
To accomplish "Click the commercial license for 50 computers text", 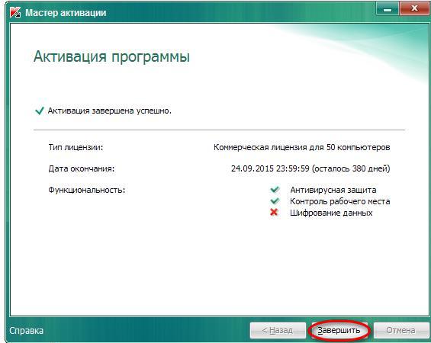I will coord(302,147).
